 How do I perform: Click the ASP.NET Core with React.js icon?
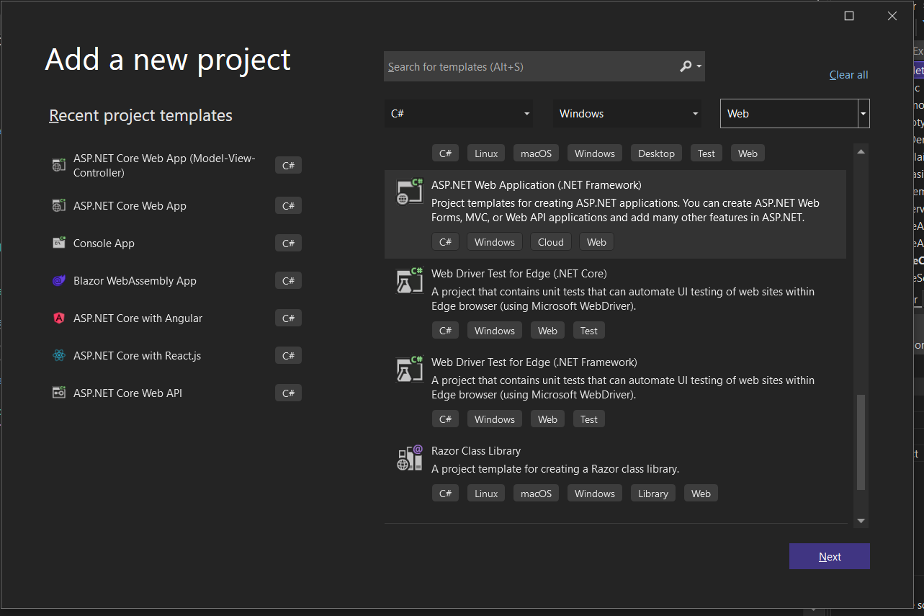(x=59, y=355)
